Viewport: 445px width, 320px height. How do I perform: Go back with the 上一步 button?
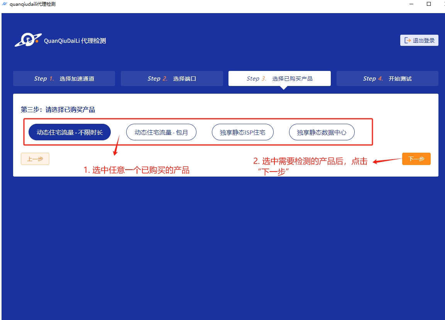pyautogui.click(x=35, y=159)
